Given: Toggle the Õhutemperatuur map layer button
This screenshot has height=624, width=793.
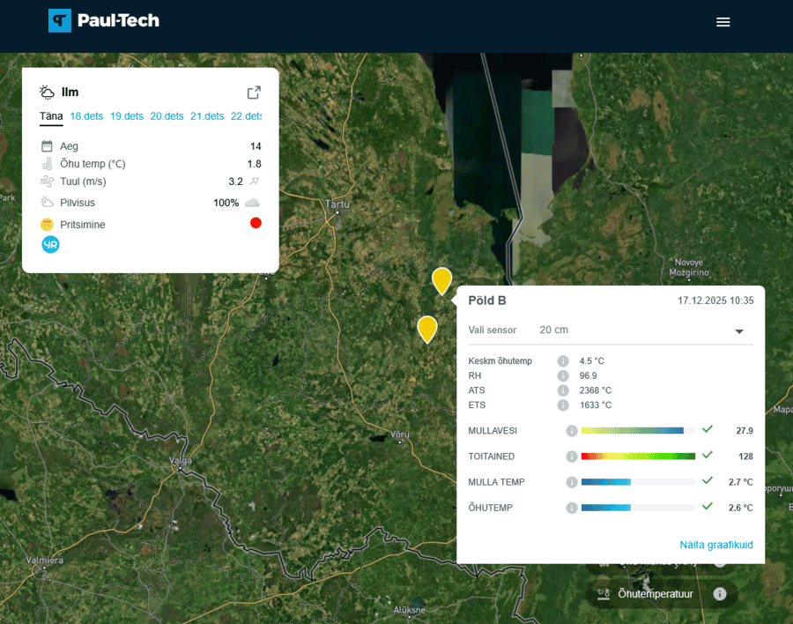Looking at the screenshot, I should pos(656,594).
